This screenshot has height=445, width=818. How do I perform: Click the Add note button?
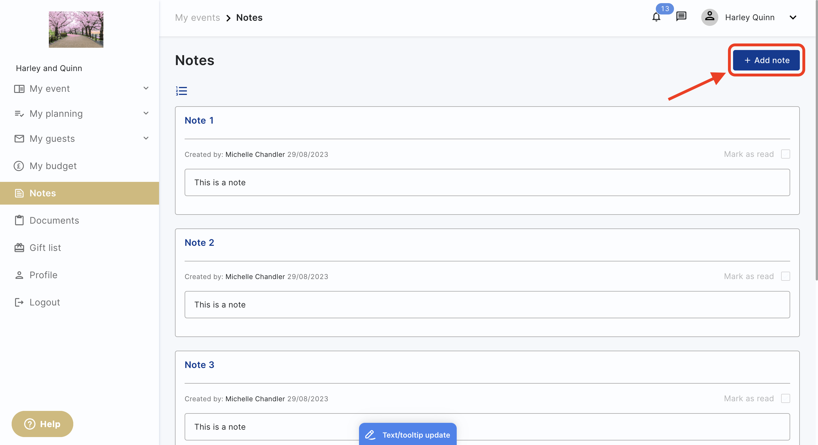(766, 60)
